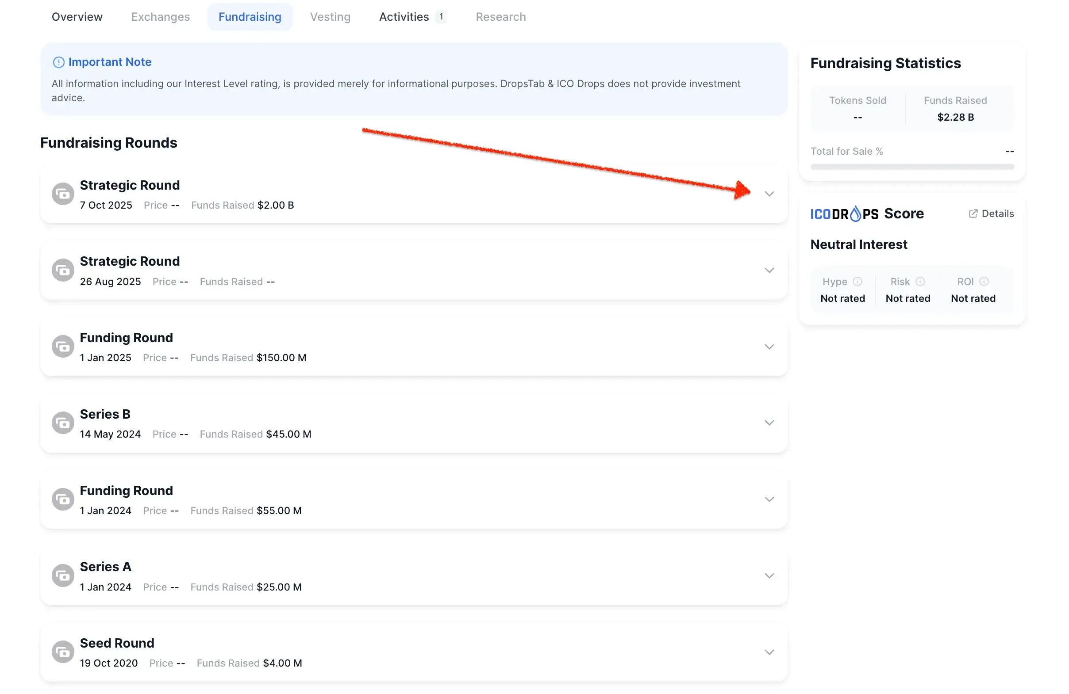Click icon beside 7 Oct 2025 Strategic Round

click(63, 194)
